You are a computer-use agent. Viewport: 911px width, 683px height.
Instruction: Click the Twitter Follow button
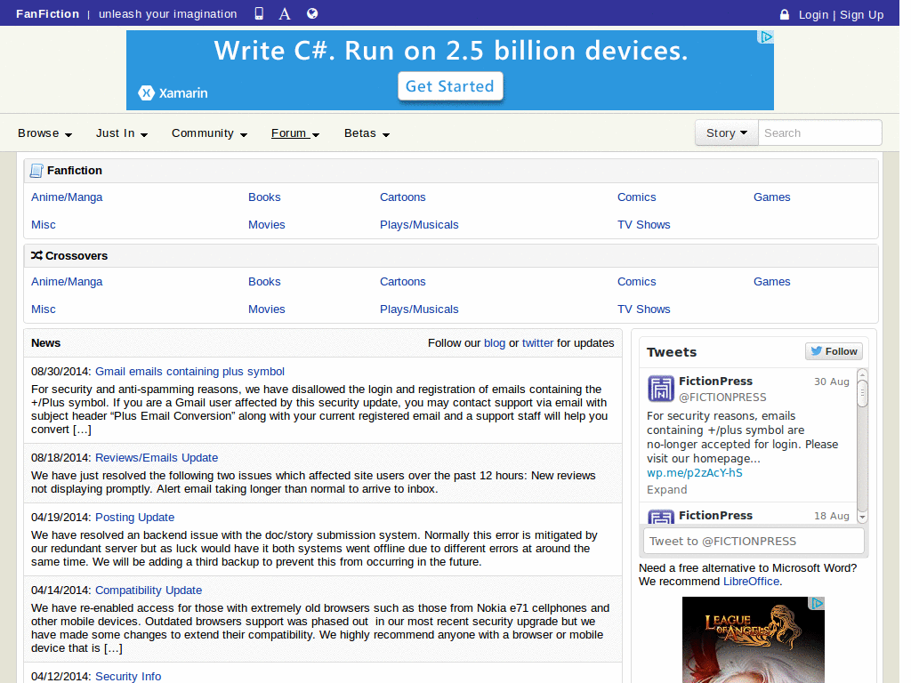(x=834, y=351)
